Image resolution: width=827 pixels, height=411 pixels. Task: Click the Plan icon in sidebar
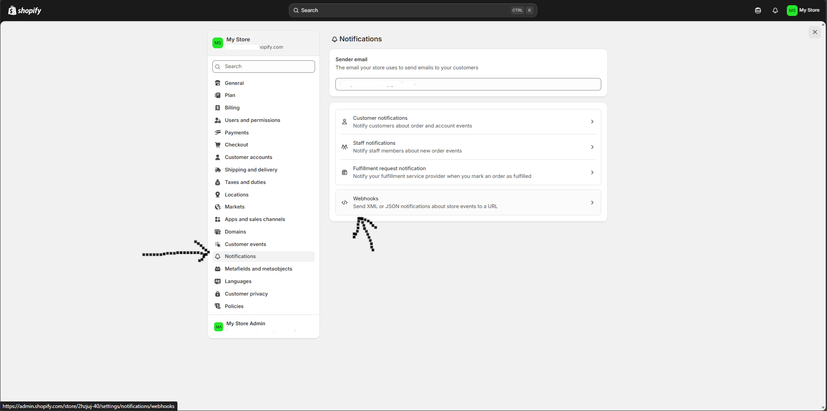pyautogui.click(x=218, y=95)
